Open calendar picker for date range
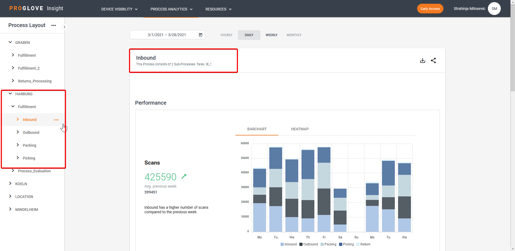The height and width of the screenshot is (251, 515). tap(200, 35)
